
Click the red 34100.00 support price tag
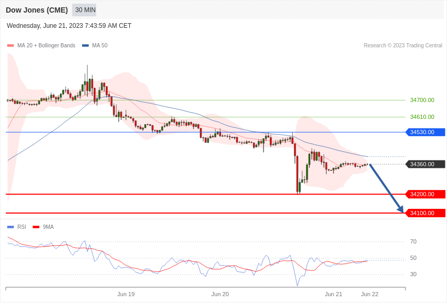(x=425, y=213)
